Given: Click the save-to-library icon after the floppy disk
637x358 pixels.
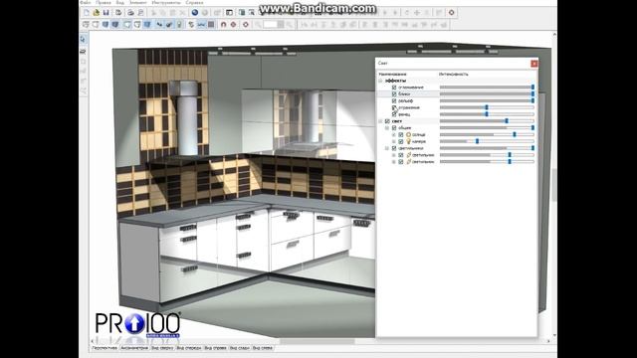Looking at the screenshot, I should [x=118, y=13].
